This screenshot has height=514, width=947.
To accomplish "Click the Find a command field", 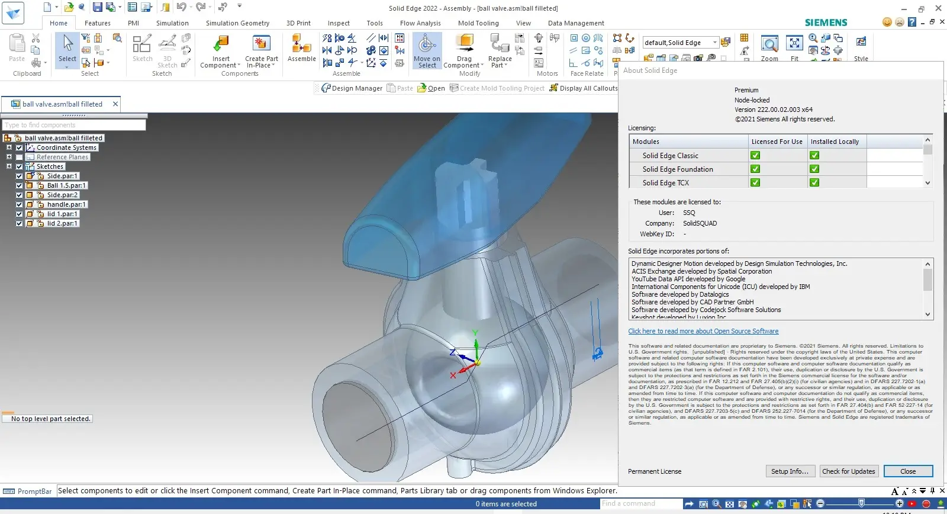I will coord(640,504).
